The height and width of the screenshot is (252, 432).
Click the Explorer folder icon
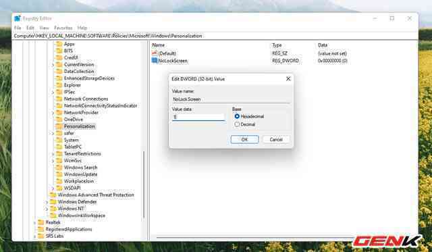(x=59, y=85)
